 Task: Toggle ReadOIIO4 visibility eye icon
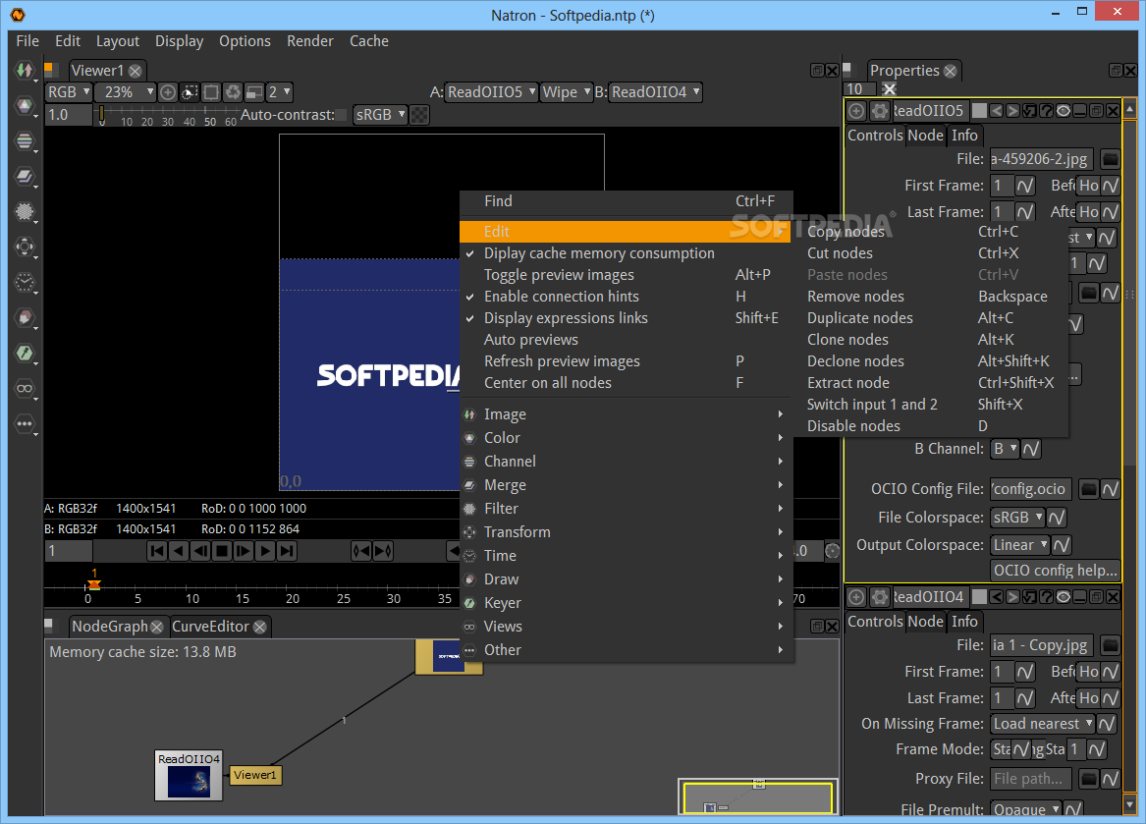pyautogui.click(x=1064, y=597)
